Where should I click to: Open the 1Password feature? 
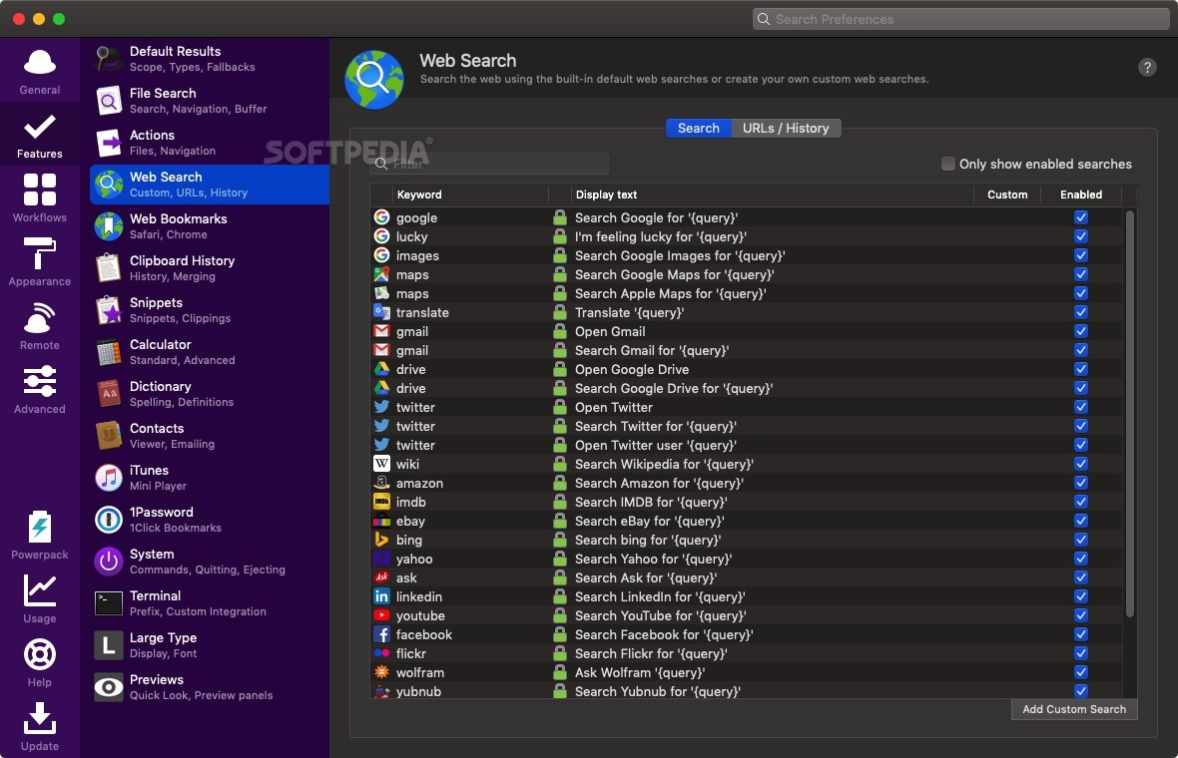click(x=209, y=520)
